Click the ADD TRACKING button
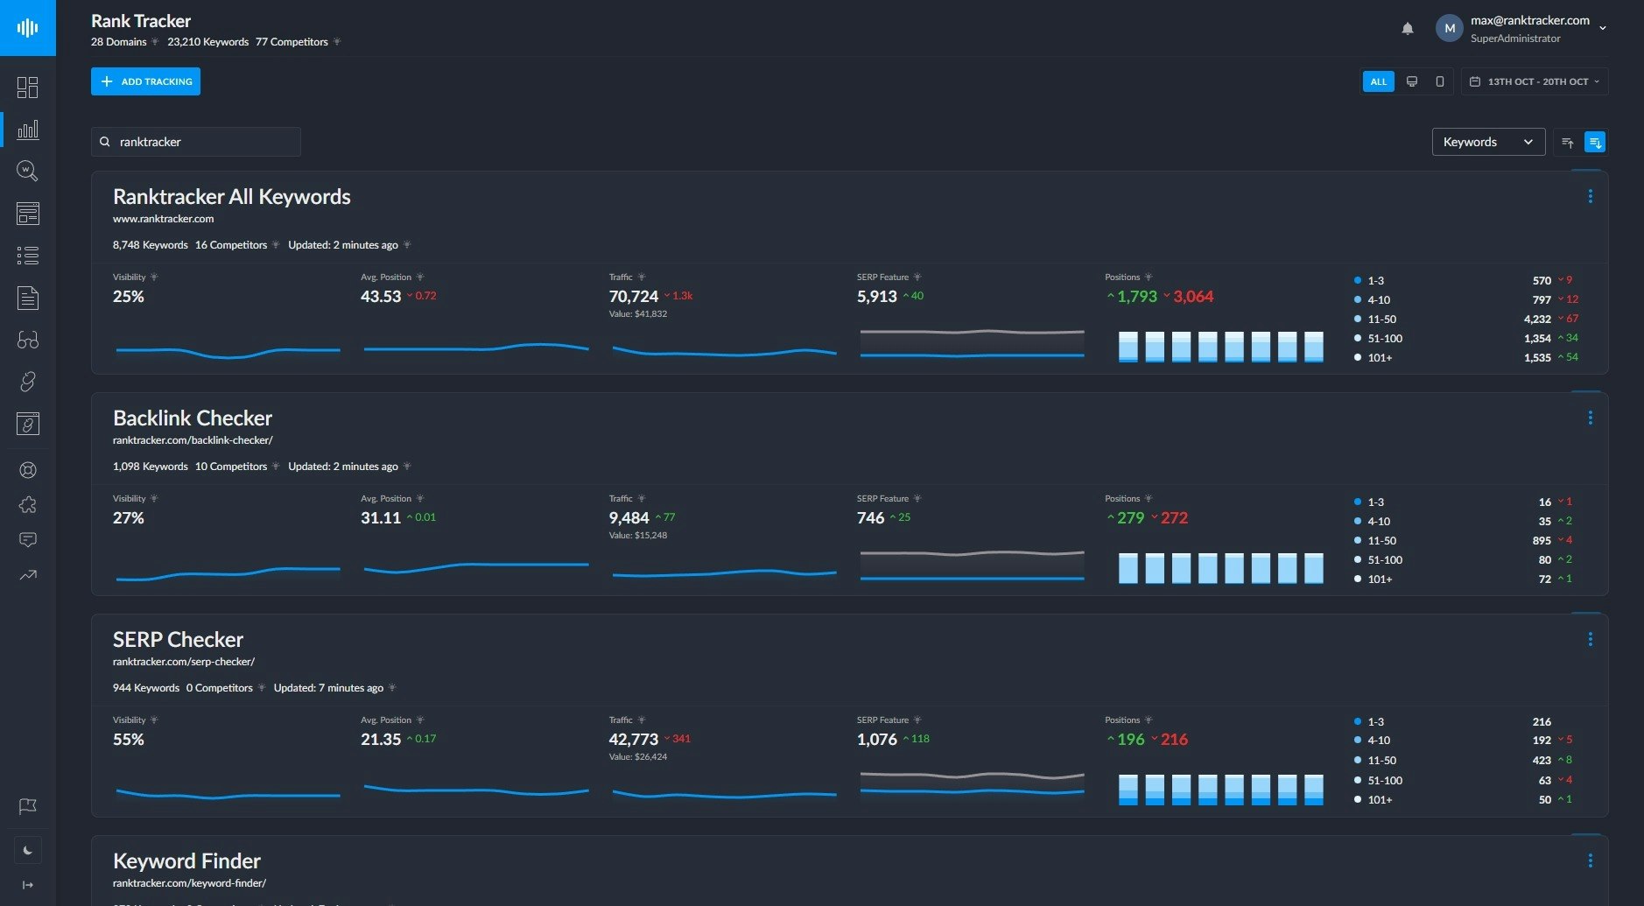The height and width of the screenshot is (906, 1644). [145, 81]
